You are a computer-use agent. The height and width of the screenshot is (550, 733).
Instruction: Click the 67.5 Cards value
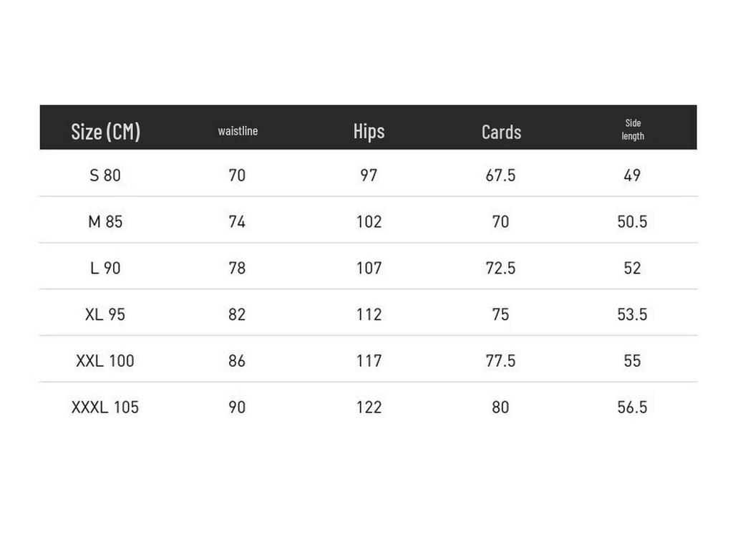point(500,175)
